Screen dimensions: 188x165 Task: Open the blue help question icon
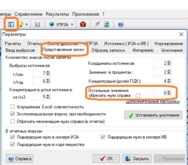coord(121,24)
